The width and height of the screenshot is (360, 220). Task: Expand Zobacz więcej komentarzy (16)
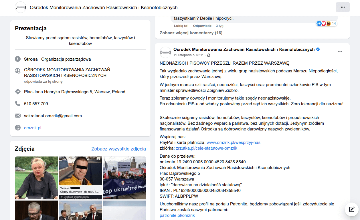[x=191, y=33]
